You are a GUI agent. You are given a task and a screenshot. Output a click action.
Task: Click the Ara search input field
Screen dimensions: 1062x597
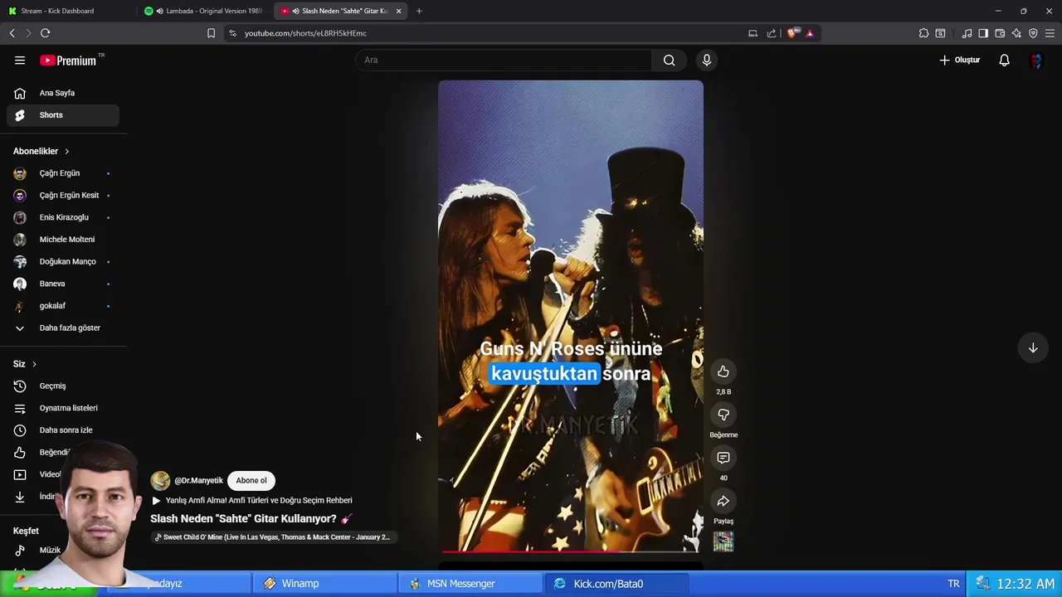point(504,60)
